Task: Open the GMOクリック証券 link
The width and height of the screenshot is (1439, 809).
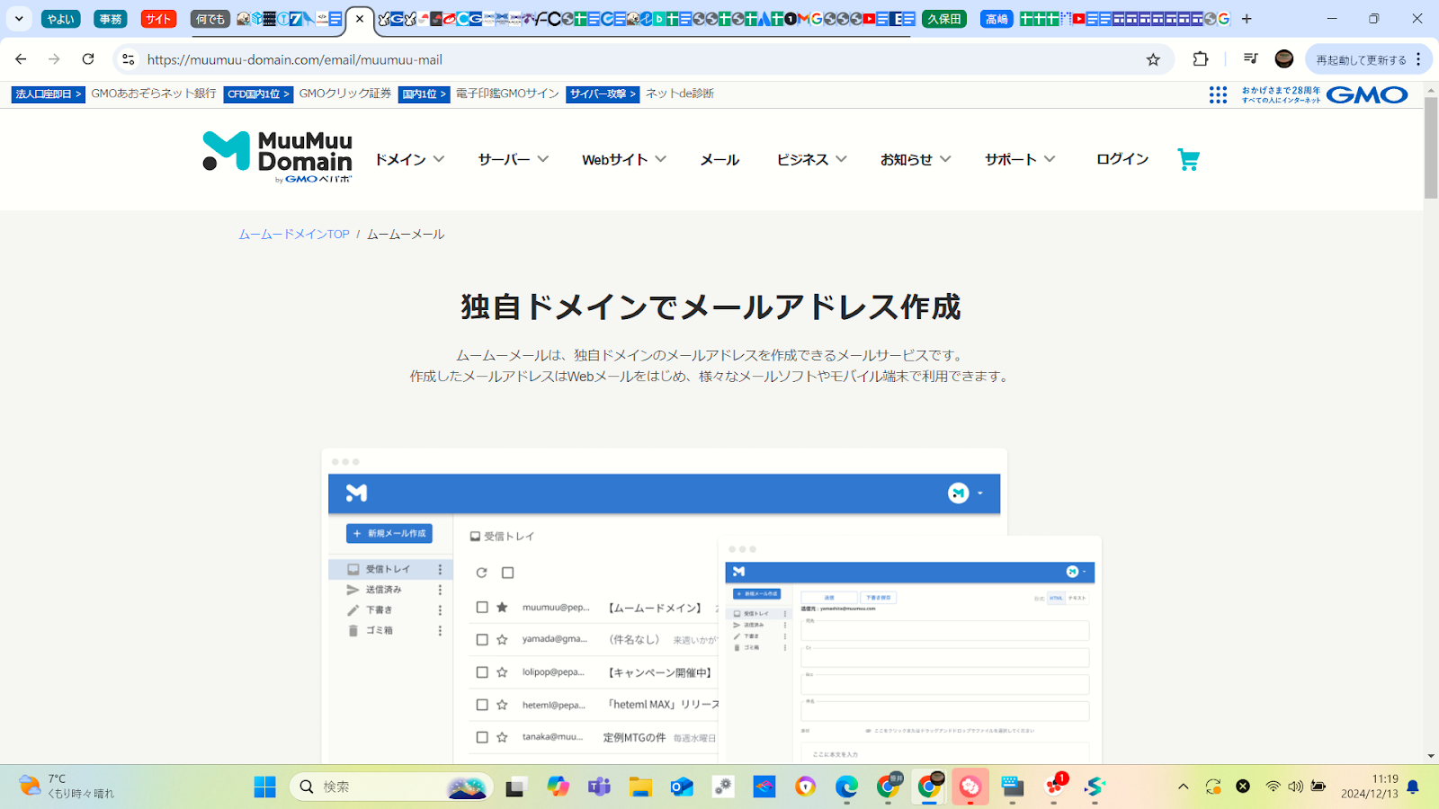Action: [345, 93]
